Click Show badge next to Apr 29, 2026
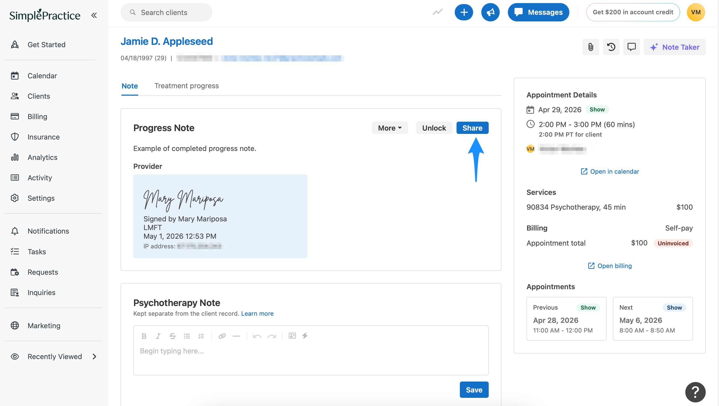Viewport: 719px width, 406px height. pyautogui.click(x=597, y=109)
